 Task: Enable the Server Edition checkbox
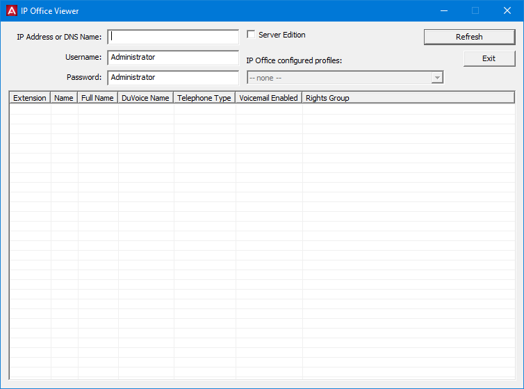point(252,35)
